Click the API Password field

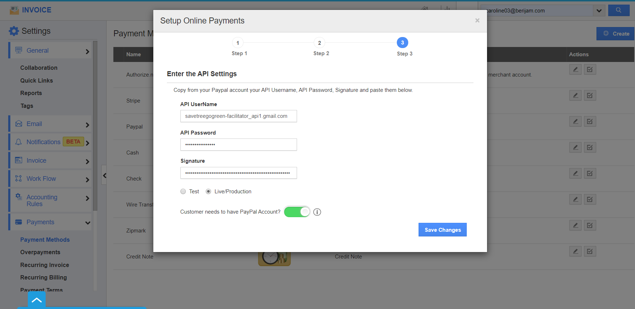(239, 145)
